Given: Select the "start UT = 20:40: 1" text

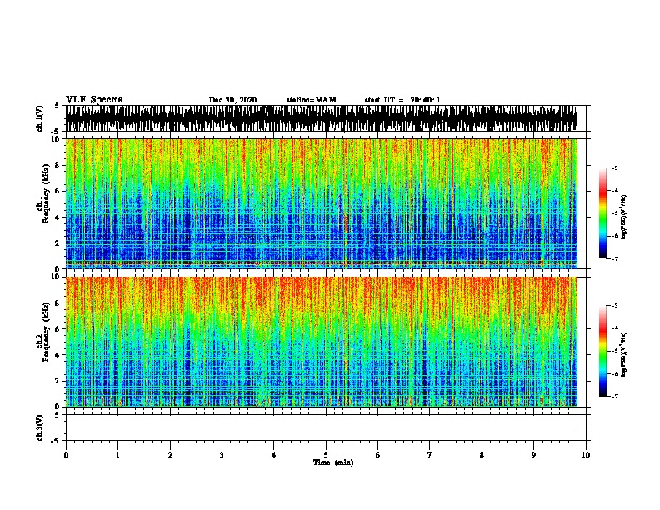Looking at the screenshot, I should [x=402, y=100].
